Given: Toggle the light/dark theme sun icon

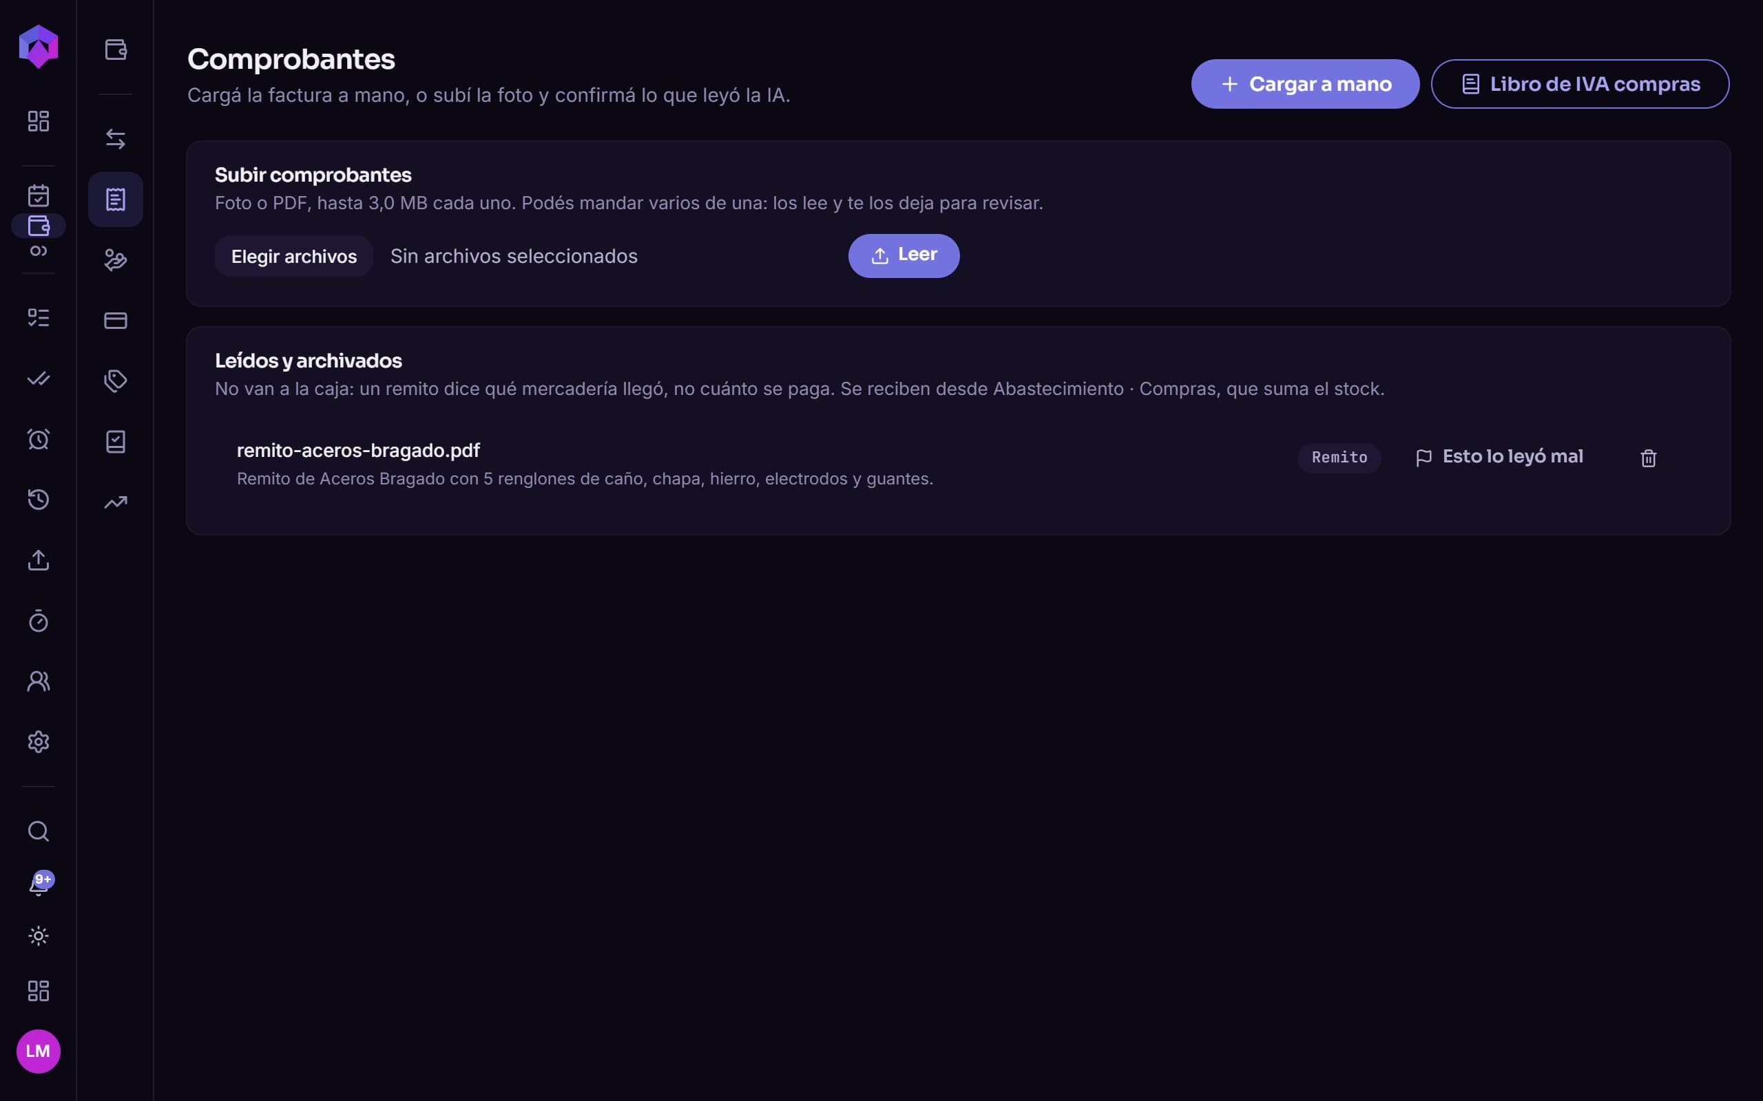Looking at the screenshot, I should [39, 936].
